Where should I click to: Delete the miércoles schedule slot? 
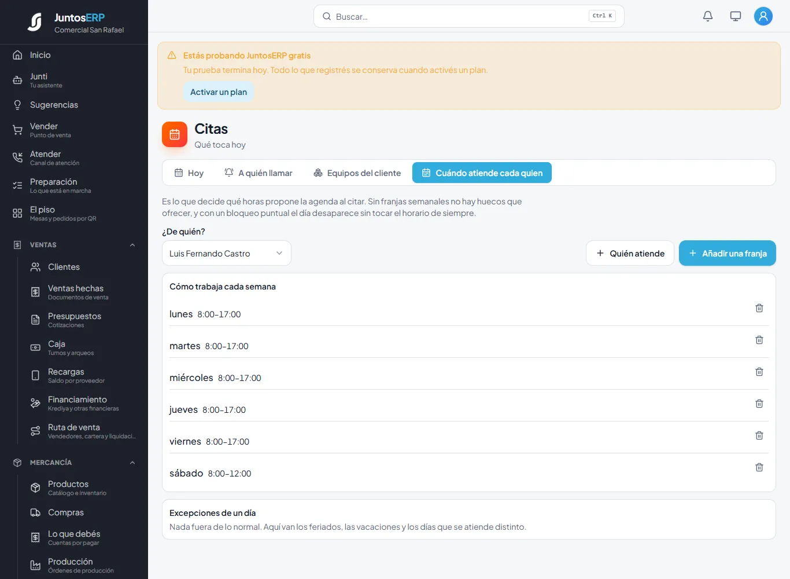(x=759, y=372)
